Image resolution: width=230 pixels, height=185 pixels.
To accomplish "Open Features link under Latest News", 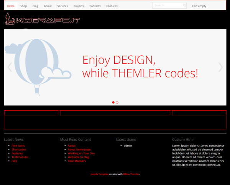I will (x=17, y=153).
